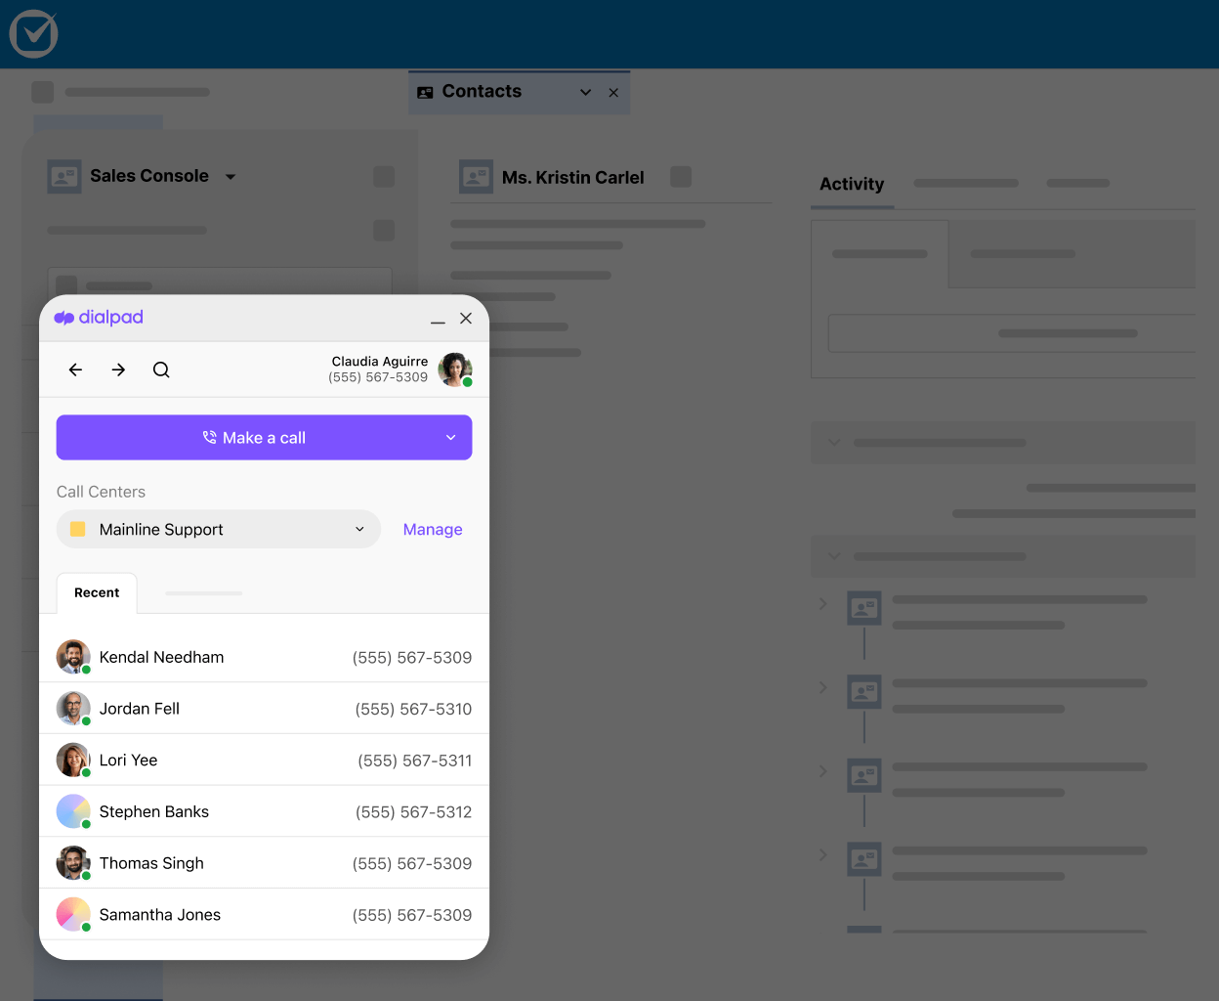Open the Mainline Support call center dropdown

(218, 529)
